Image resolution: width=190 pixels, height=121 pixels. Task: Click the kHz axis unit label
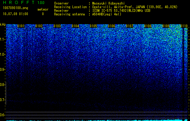[3, 25]
